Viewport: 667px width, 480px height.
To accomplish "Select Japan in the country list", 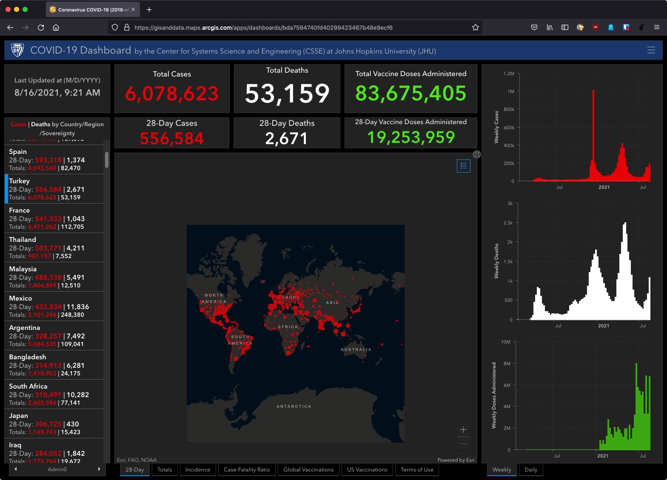I will point(54,423).
